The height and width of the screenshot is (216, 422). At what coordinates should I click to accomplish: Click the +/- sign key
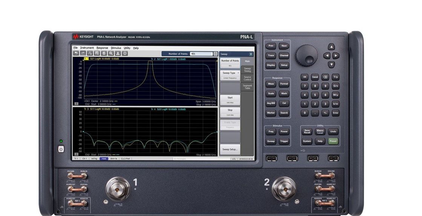[325, 113]
